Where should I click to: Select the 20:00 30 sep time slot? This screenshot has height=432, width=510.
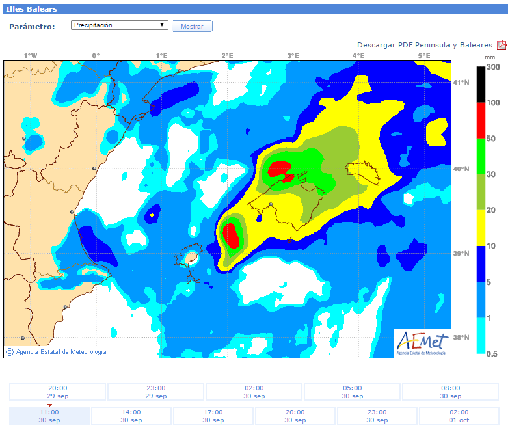295,416
